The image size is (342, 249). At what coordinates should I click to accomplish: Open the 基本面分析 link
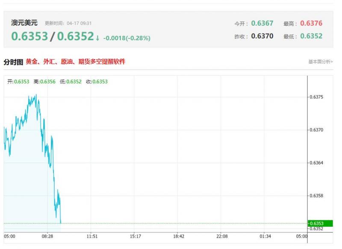click(x=320, y=62)
